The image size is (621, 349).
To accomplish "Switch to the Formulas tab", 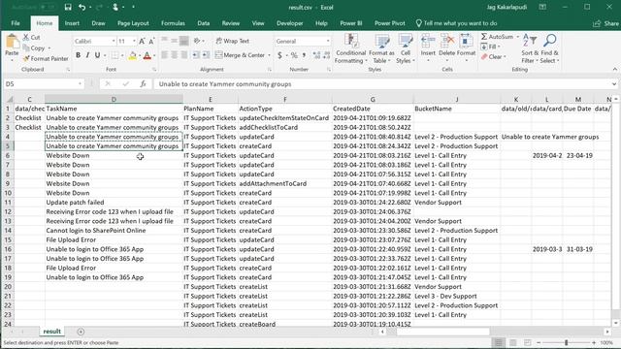I will tap(173, 23).
